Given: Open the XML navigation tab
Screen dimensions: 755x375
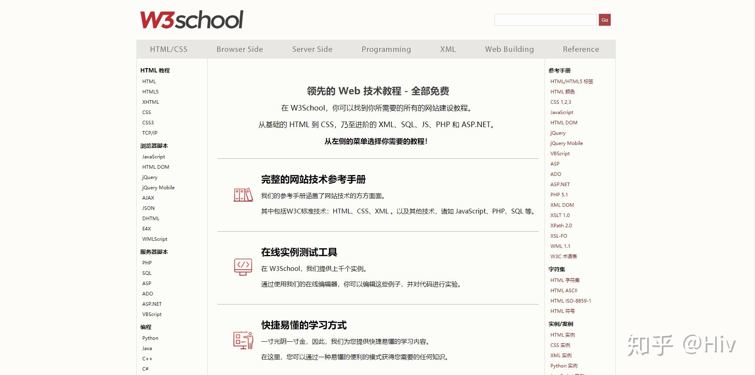Looking at the screenshot, I should tap(448, 49).
